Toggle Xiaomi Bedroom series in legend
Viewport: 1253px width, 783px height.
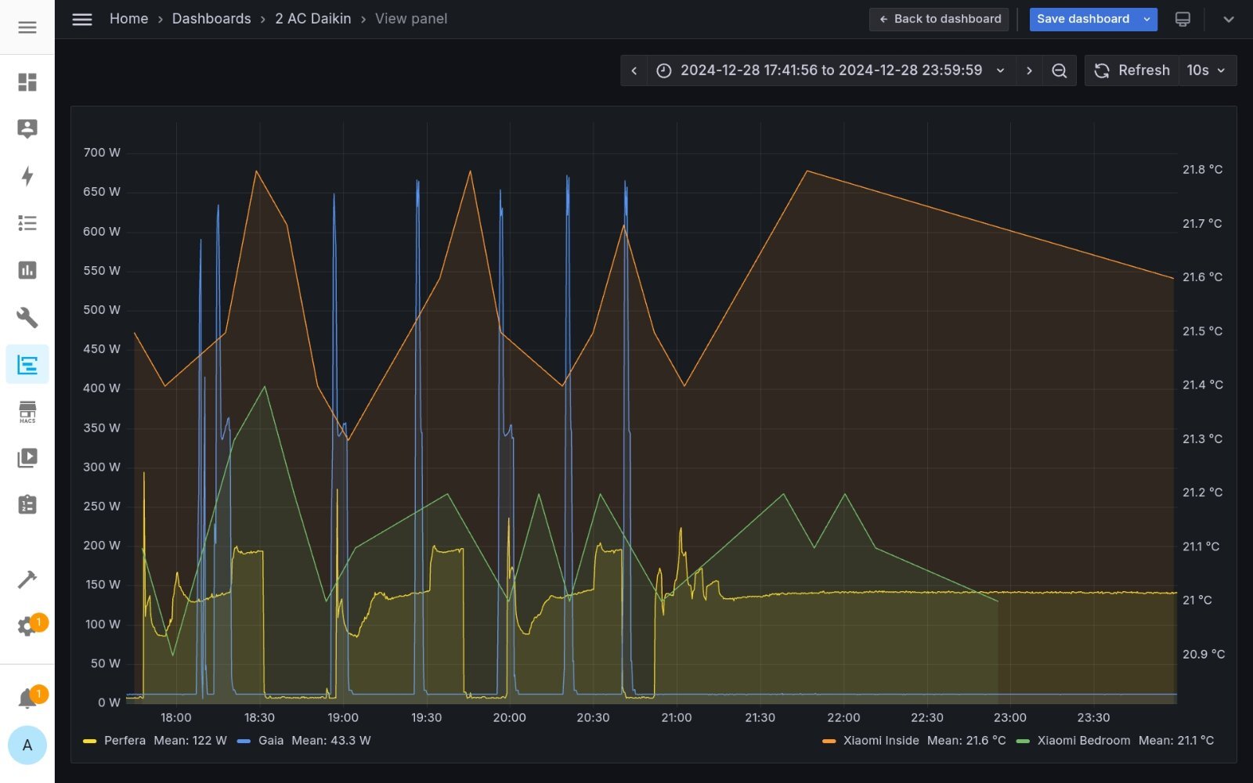1083,741
